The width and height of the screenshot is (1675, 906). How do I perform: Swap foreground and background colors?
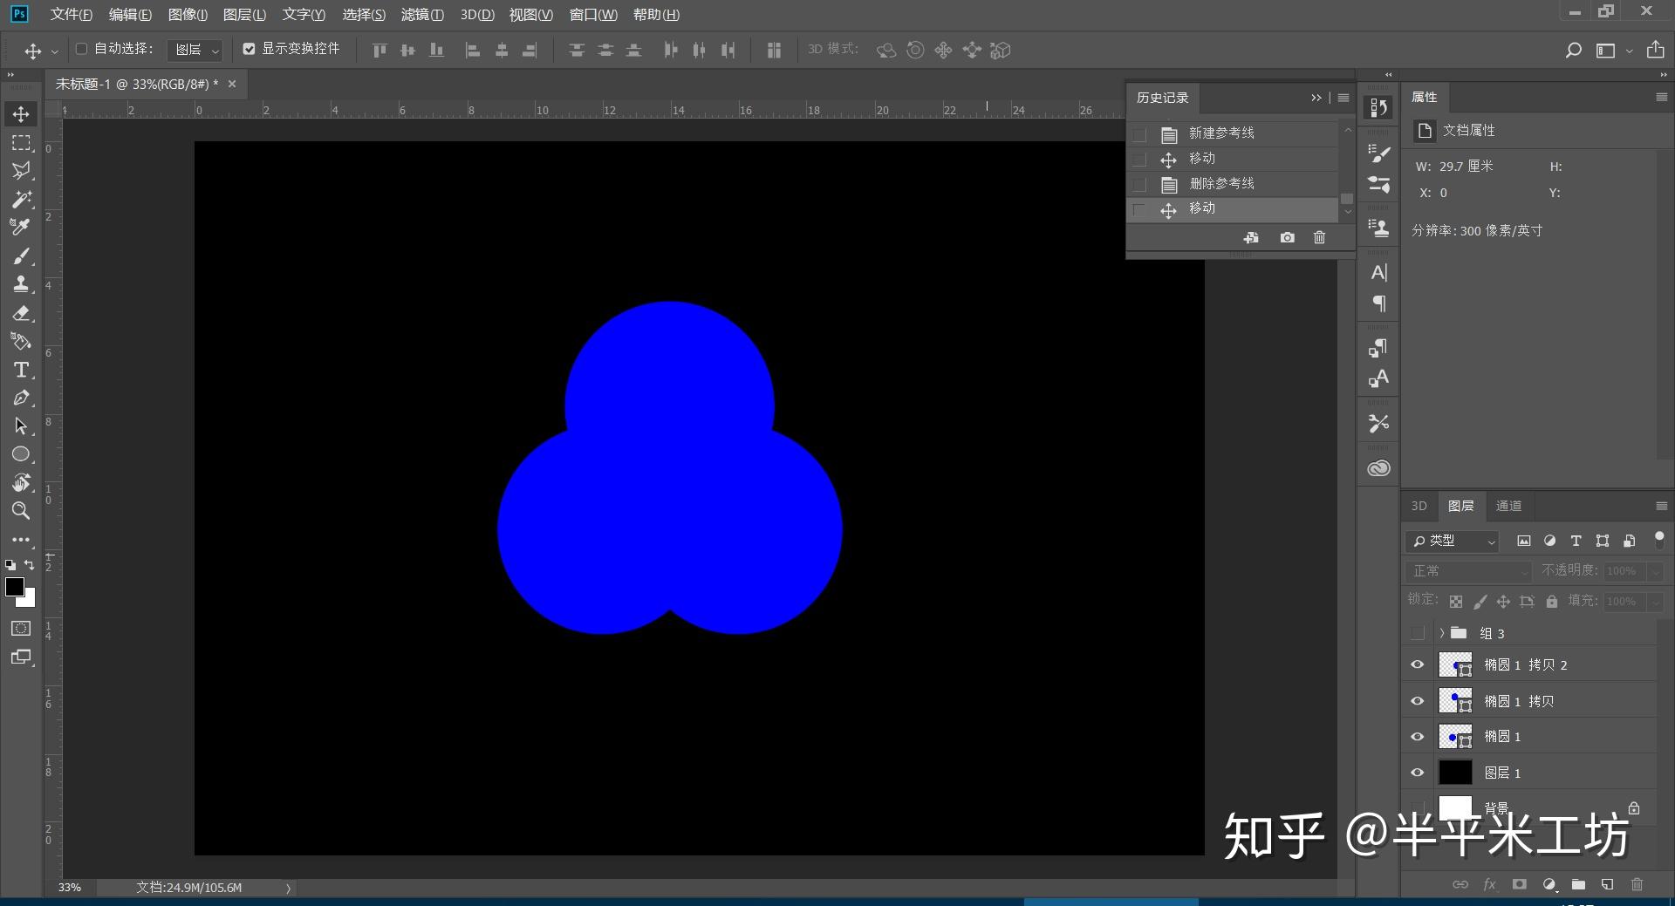(30, 565)
